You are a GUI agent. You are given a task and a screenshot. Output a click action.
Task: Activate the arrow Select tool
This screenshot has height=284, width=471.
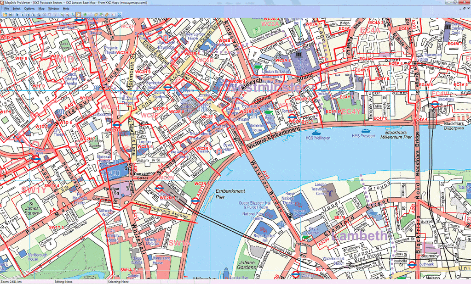pyautogui.click(x=17, y=14)
